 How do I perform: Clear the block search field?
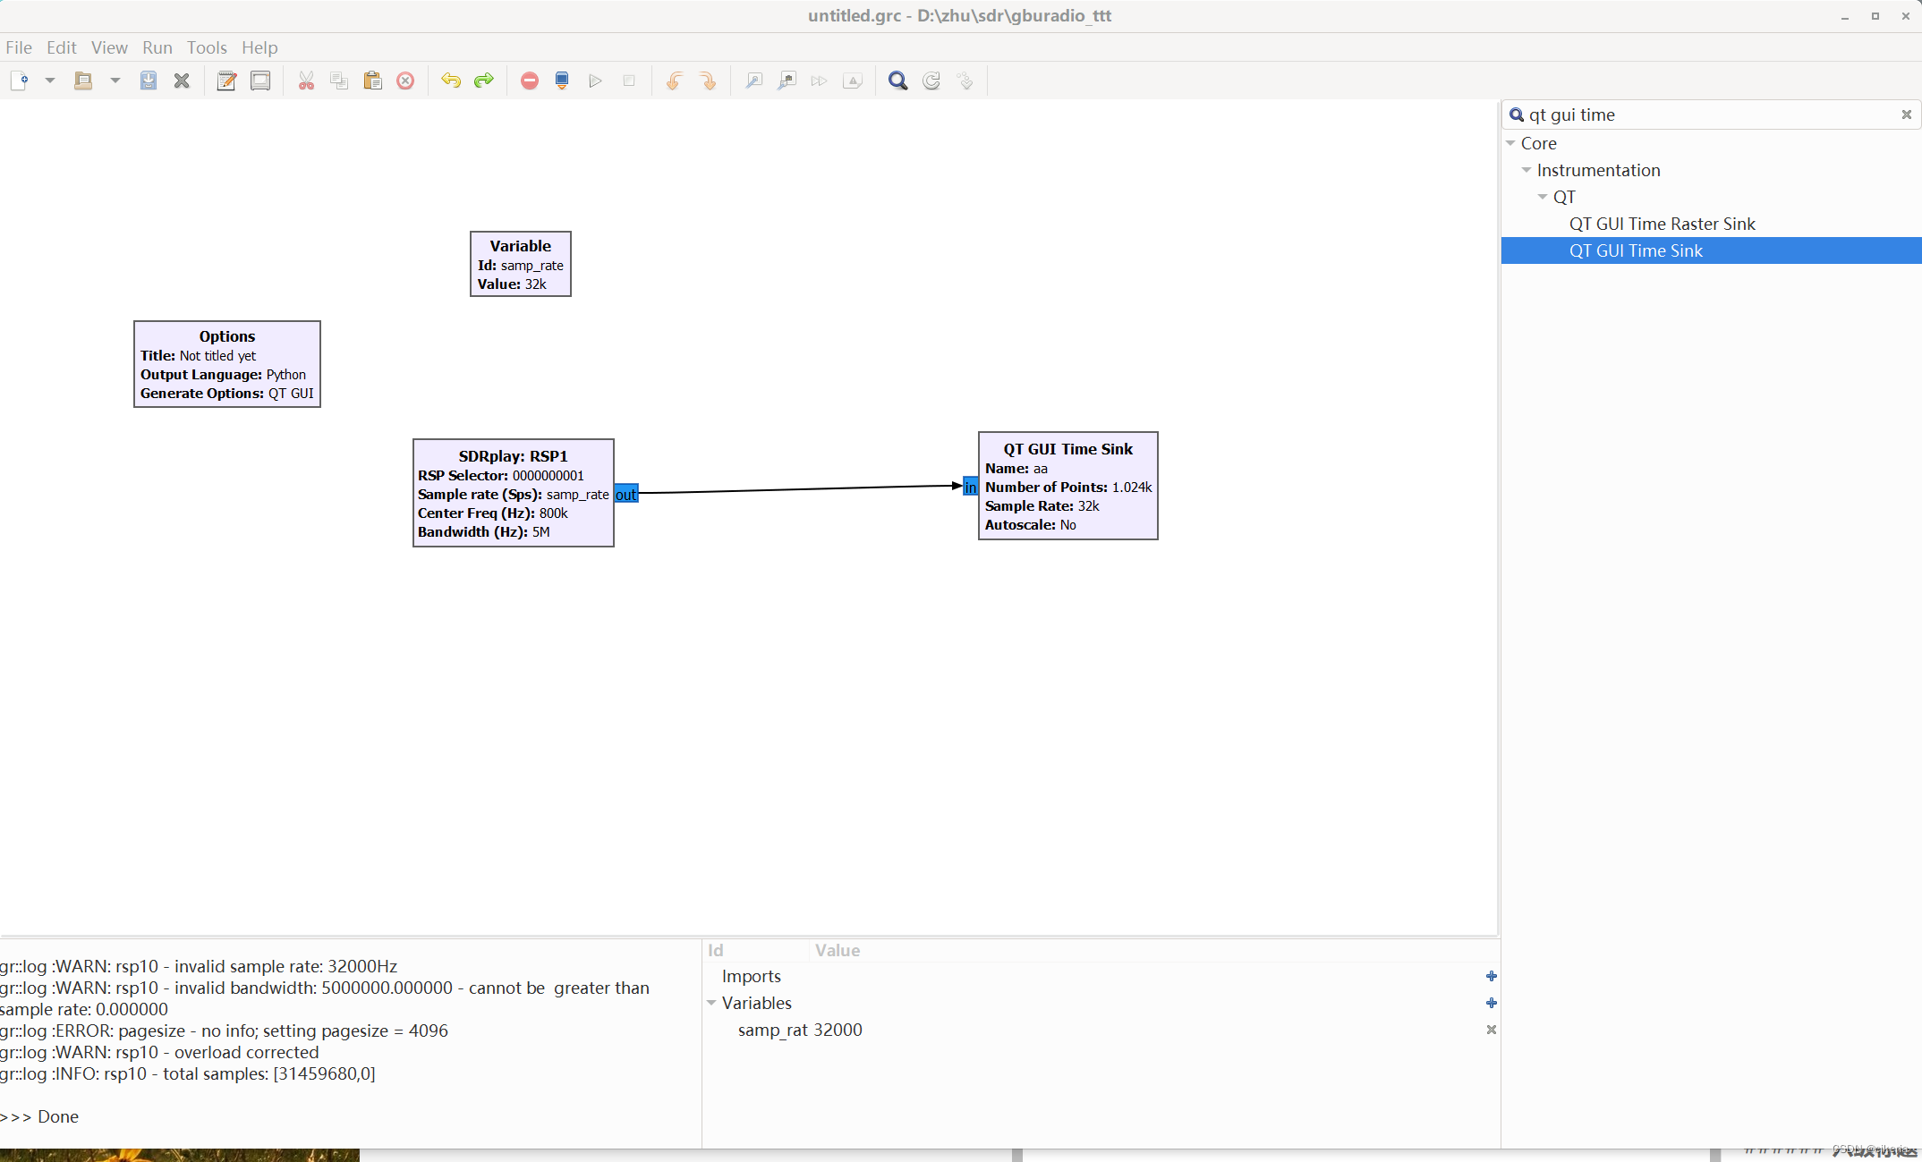pos(1906,115)
